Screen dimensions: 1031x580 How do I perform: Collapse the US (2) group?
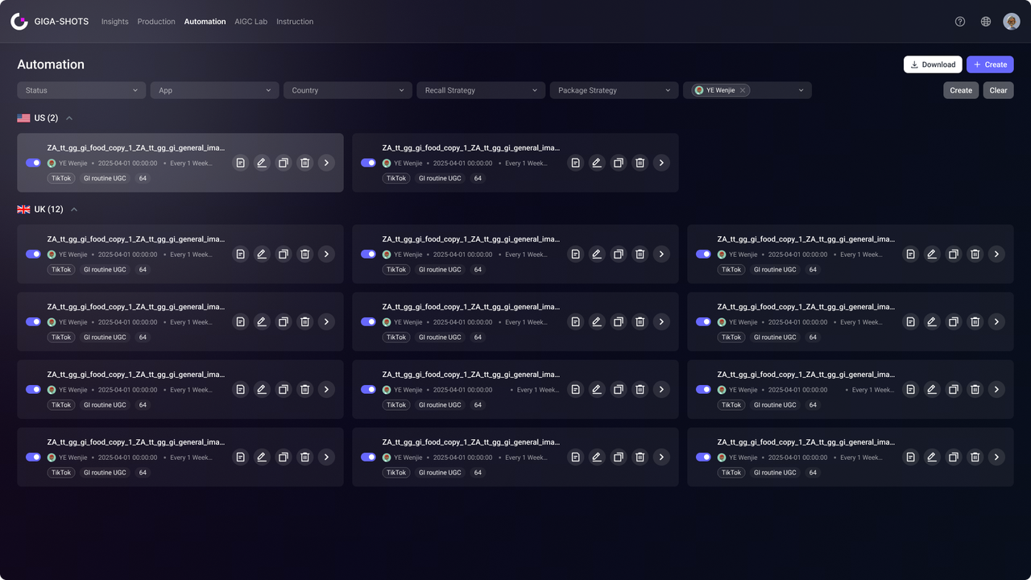coord(69,118)
